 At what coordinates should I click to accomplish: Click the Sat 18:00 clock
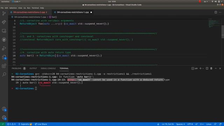click(x=112, y=1)
